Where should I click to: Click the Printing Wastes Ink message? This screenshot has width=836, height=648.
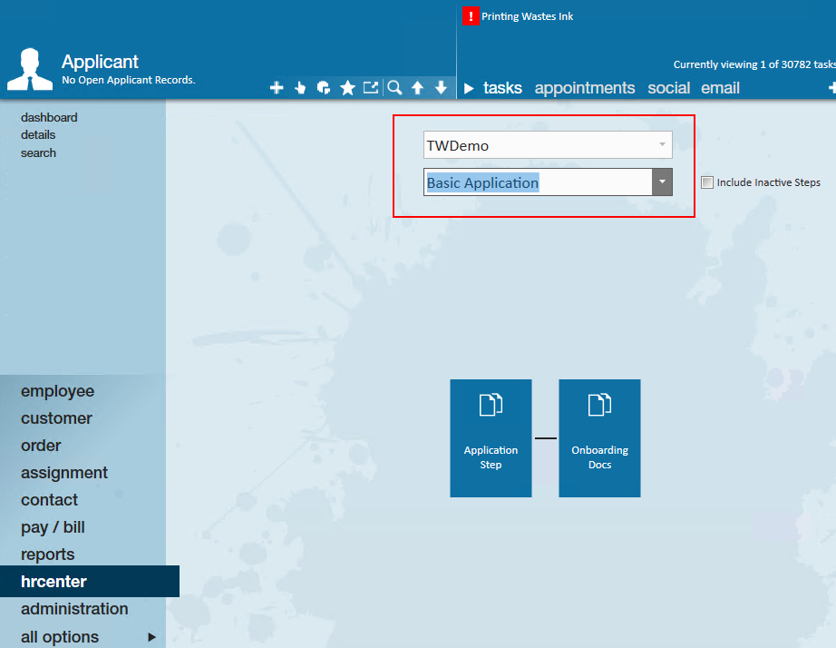[x=527, y=16]
